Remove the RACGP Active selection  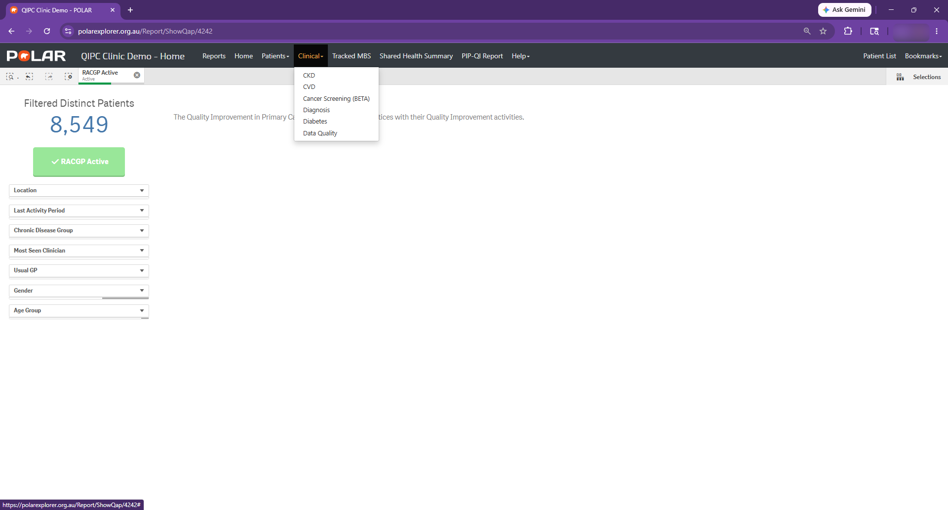pos(137,75)
